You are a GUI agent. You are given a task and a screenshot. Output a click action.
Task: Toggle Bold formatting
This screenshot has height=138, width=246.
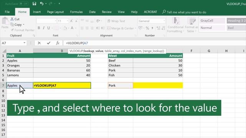click(x=39, y=28)
